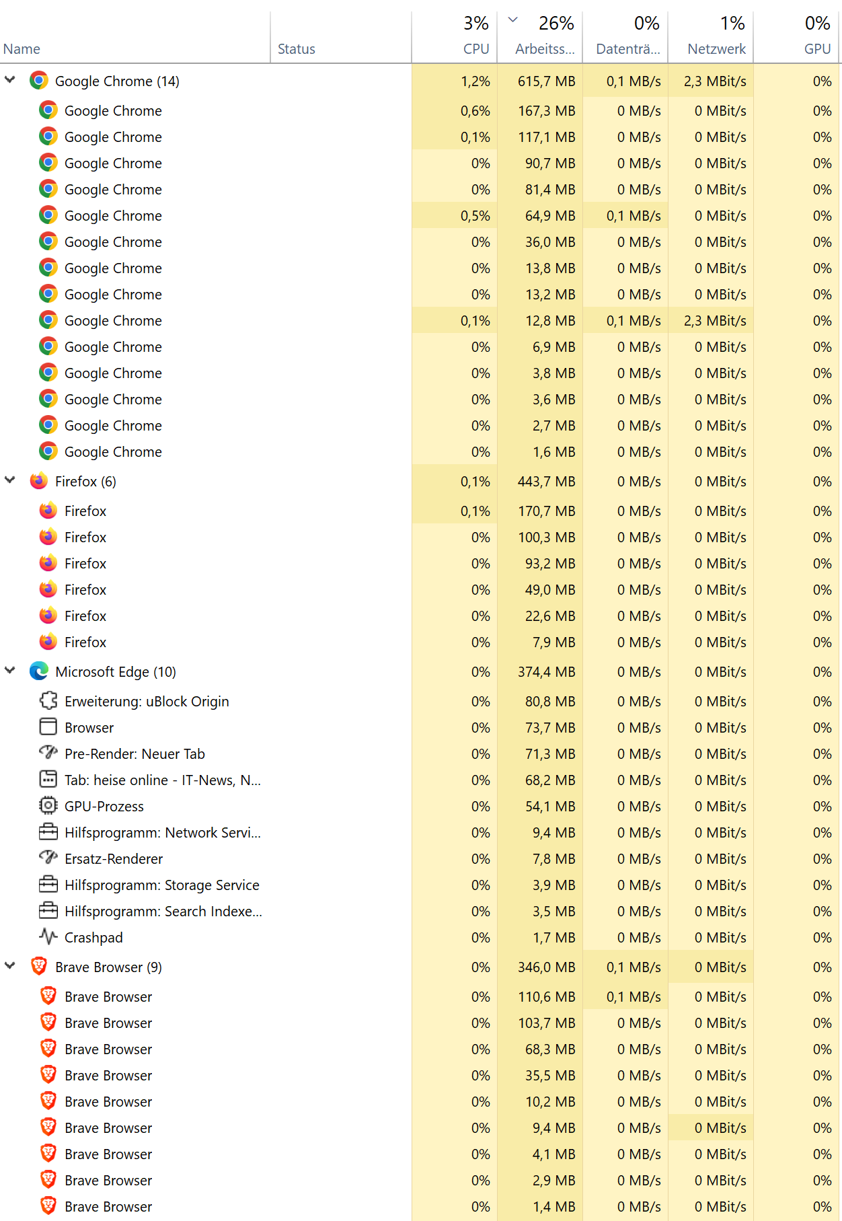Screen dimensions: 842x1221
Task: Click Chrome icon of the 117,1 MB process
Action: (48, 137)
